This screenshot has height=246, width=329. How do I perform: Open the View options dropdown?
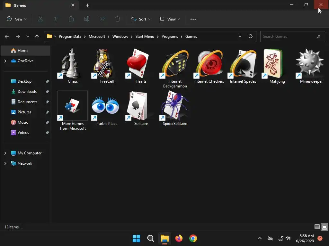coord(170,19)
